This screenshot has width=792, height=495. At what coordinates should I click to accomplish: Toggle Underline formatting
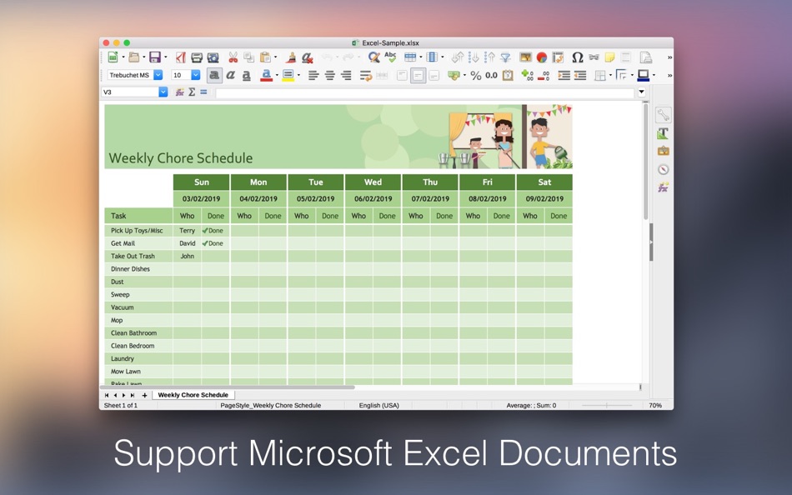pyautogui.click(x=247, y=76)
